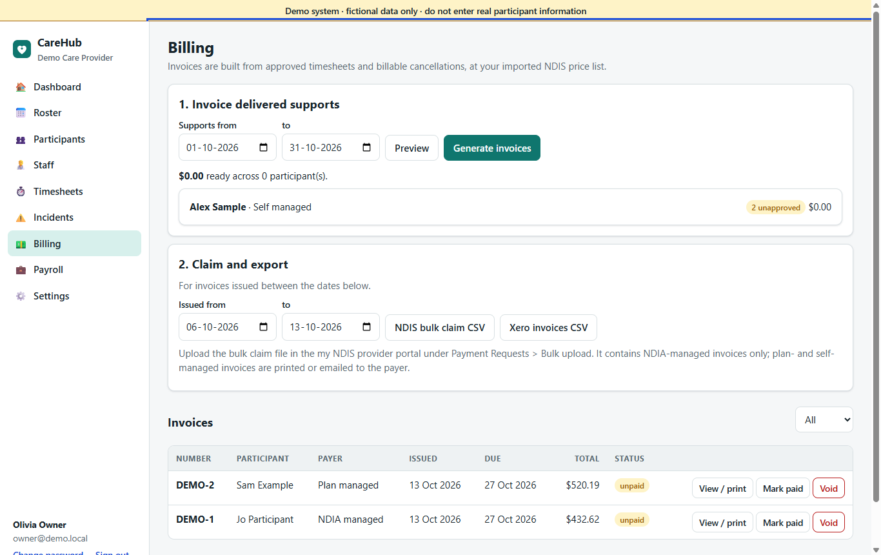
Task: Open Settings from the sidebar
Action: (x=74, y=296)
